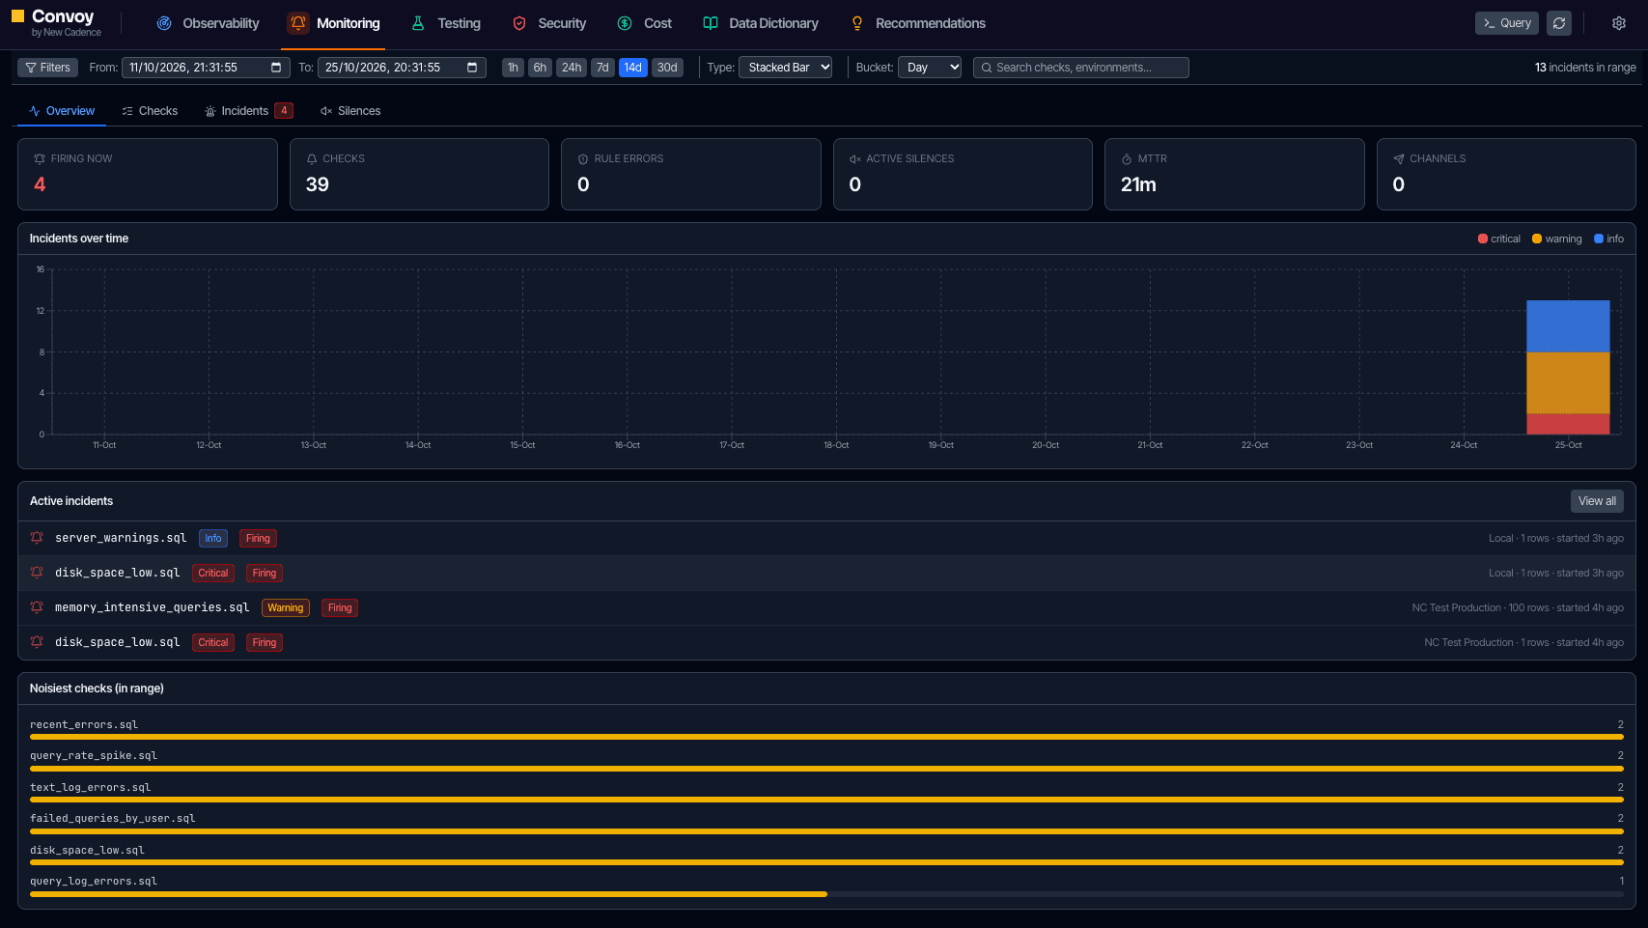This screenshot has height=928, width=1648.
Task: Click the Silences tab mute icon
Action: [x=326, y=111]
